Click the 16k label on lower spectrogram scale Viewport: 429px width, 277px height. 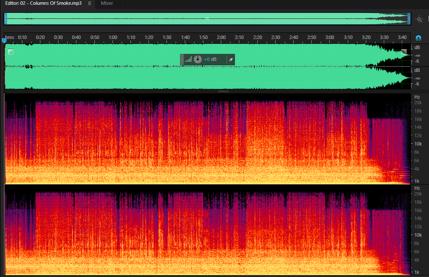[x=418, y=210]
